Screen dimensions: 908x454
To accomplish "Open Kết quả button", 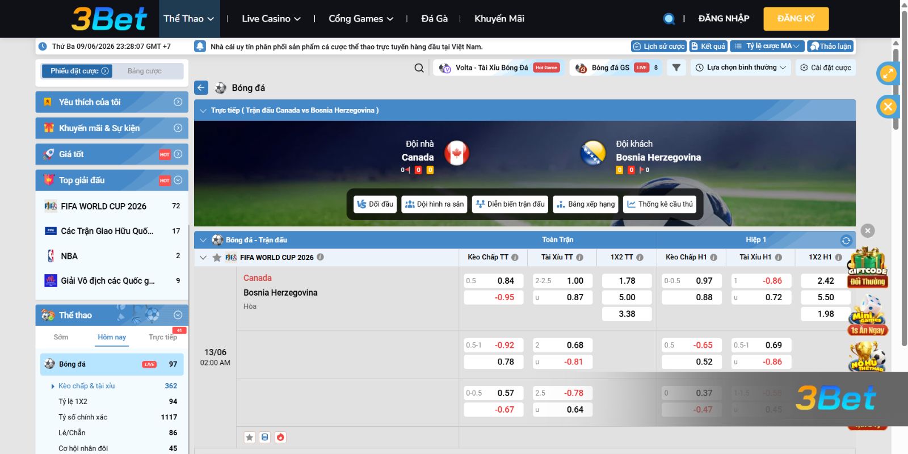I will coord(708,46).
